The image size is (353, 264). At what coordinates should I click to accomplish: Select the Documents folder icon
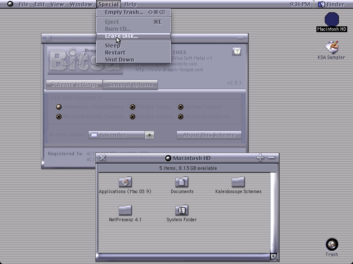point(182,182)
